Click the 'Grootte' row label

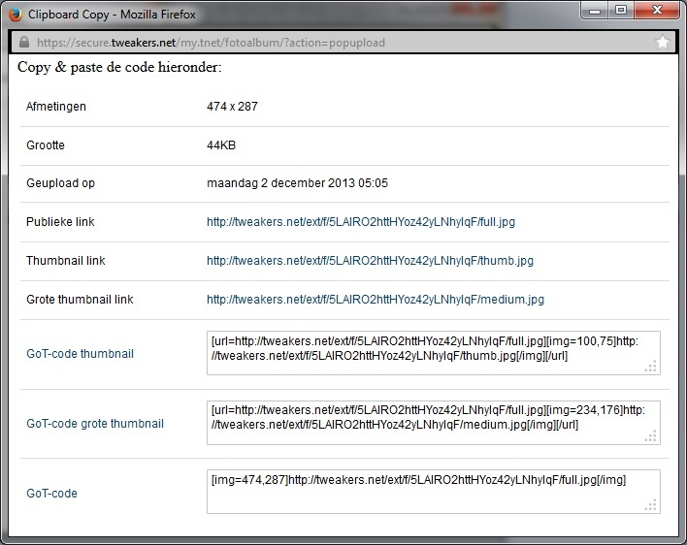tap(46, 145)
